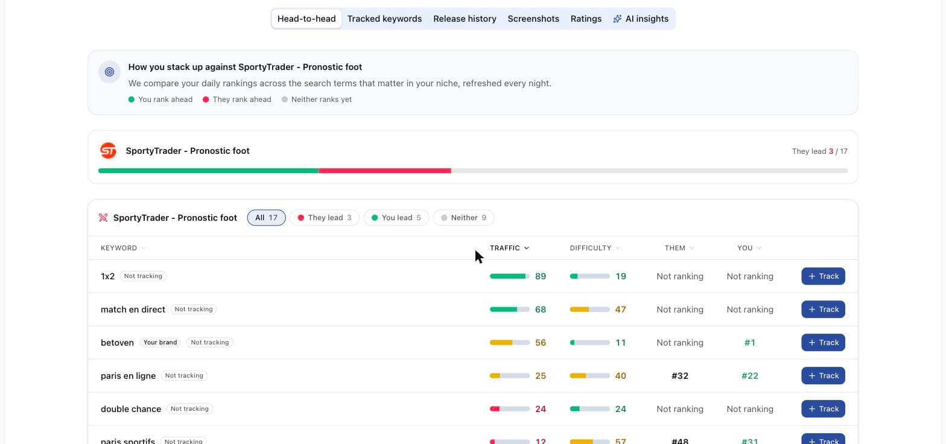The width and height of the screenshot is (946, 444).
Task: Click the difficulty bar for match en direct
Action: pos(589,309)
